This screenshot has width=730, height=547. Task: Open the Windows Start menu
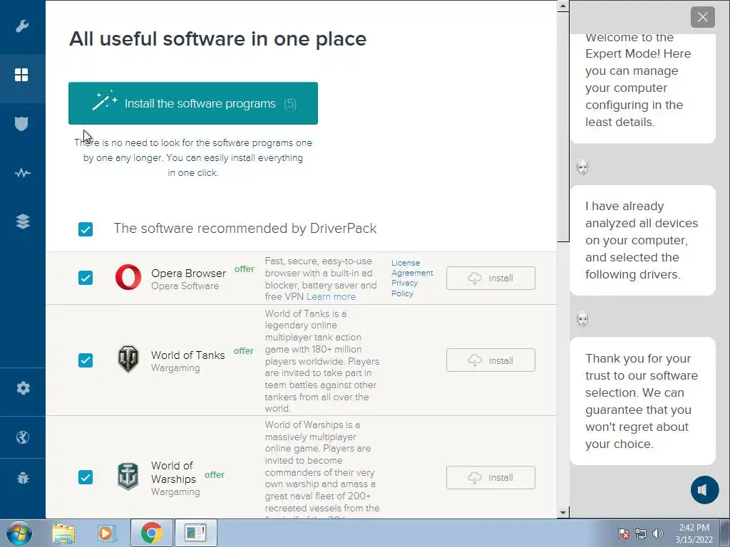[x=19, y=533]
